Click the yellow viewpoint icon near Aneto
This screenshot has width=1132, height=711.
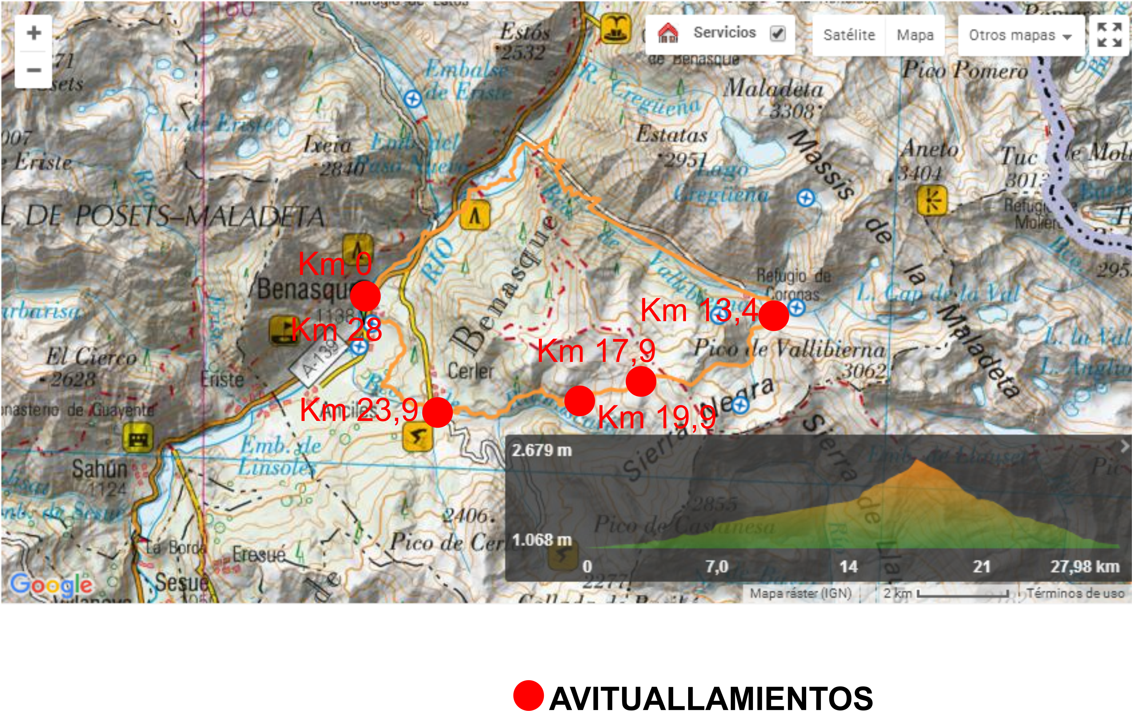[932, 200]
